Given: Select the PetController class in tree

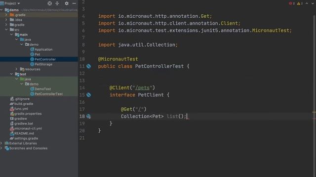Looking at the screenshot, I should click(x=43, y=59).
